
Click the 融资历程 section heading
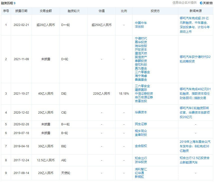[x=7, y=3]
